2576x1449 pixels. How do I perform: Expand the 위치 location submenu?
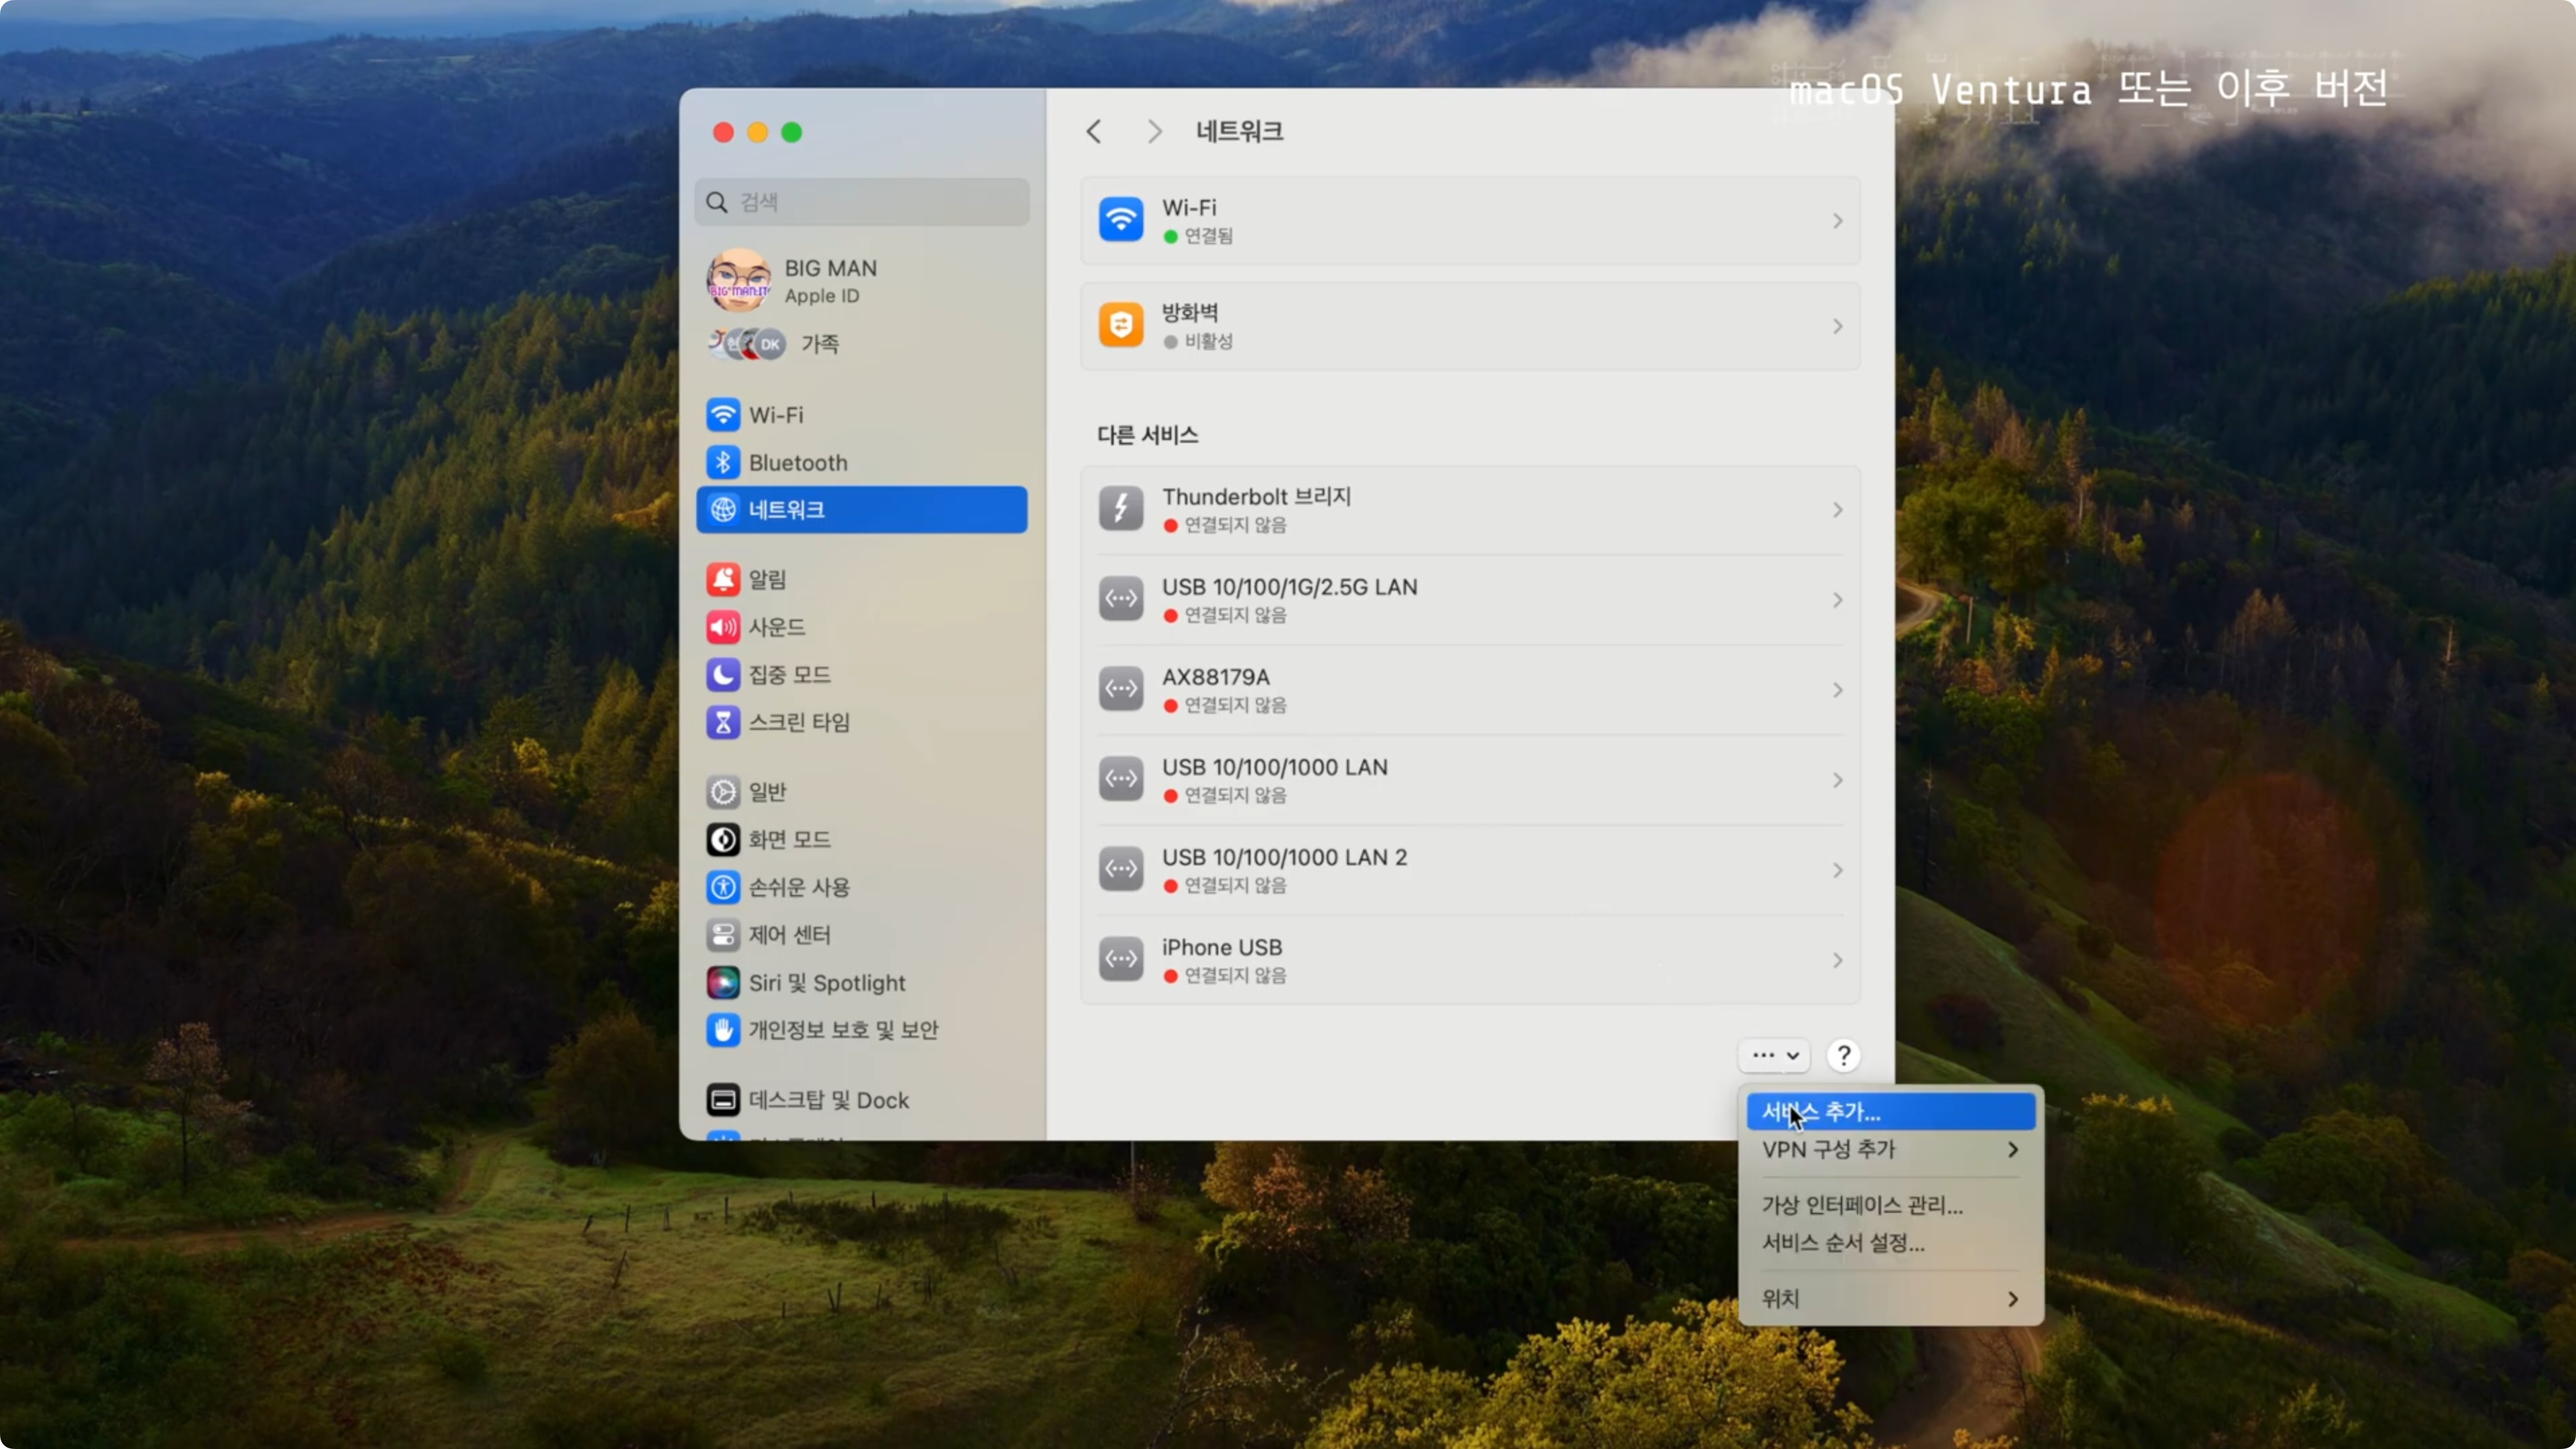pyautogui.click(x=1889, y=1298)
